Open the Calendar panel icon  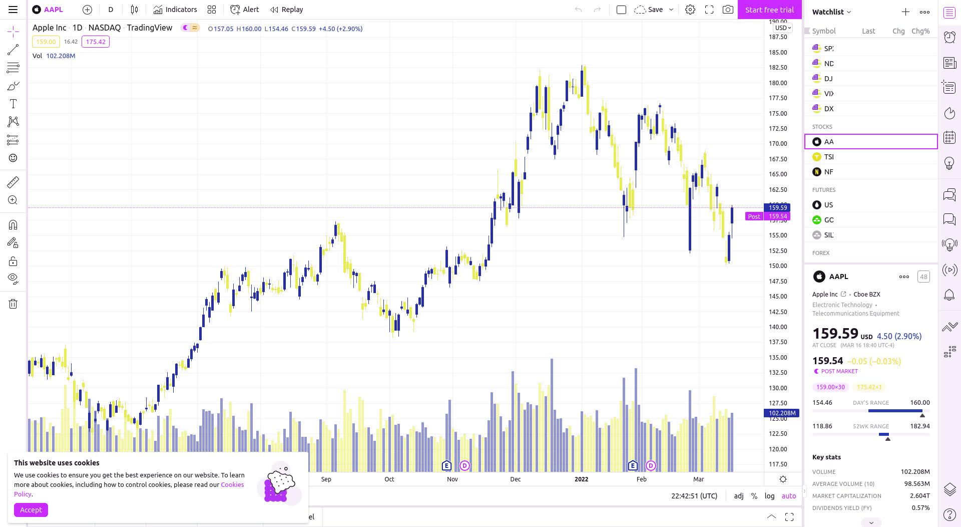pyautogui.click(x=949, y=138)
